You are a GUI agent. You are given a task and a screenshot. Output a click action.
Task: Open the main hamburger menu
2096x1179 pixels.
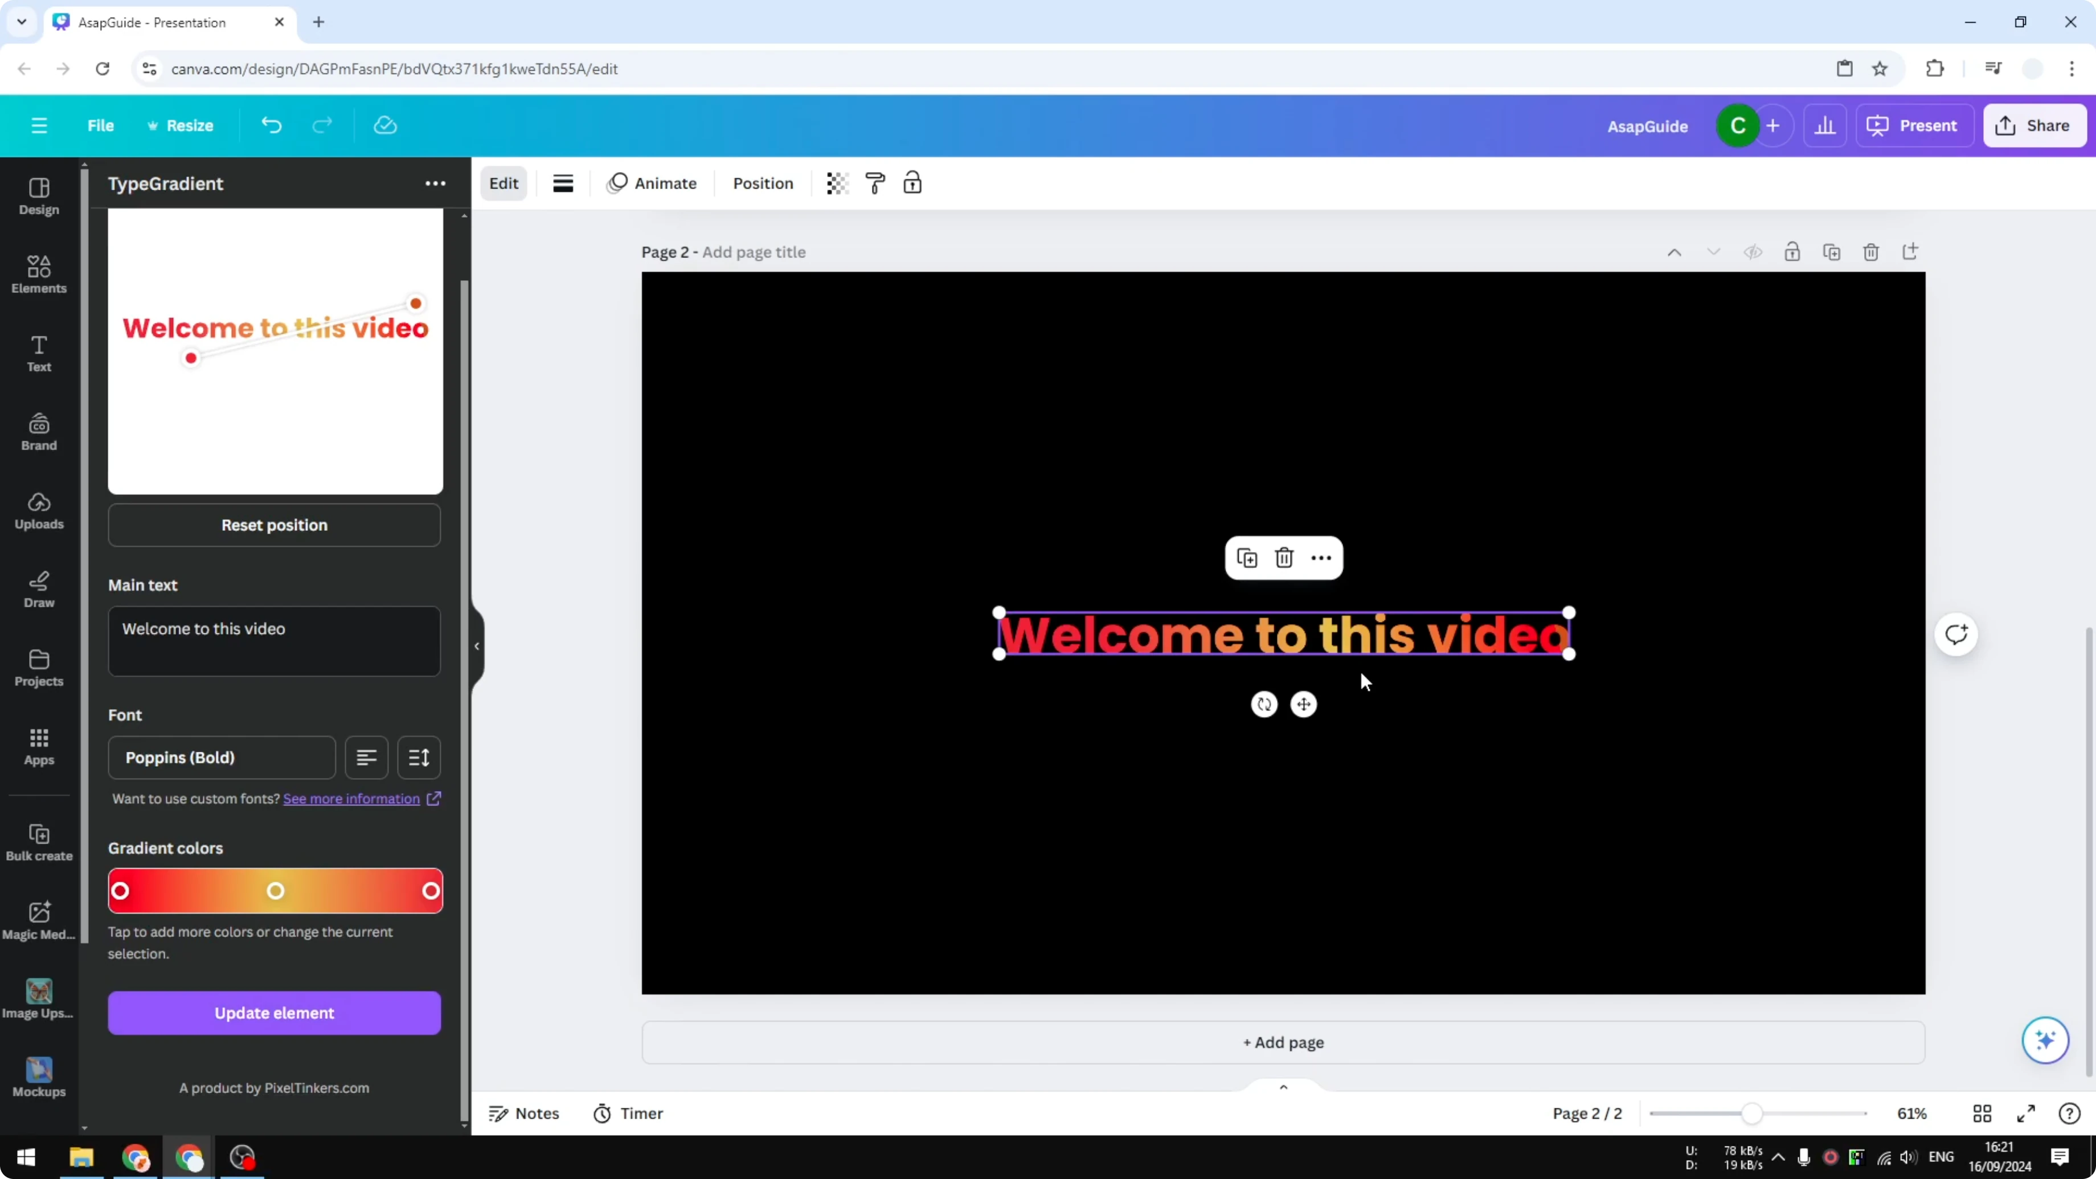(39, 125)
